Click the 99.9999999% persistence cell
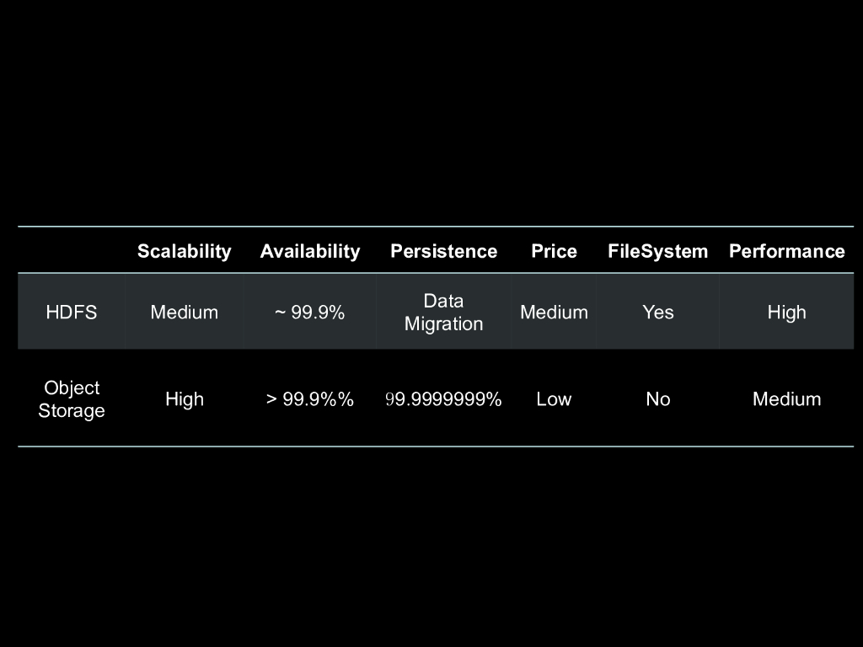Viewport: 863px width, 647px height. 443,399
